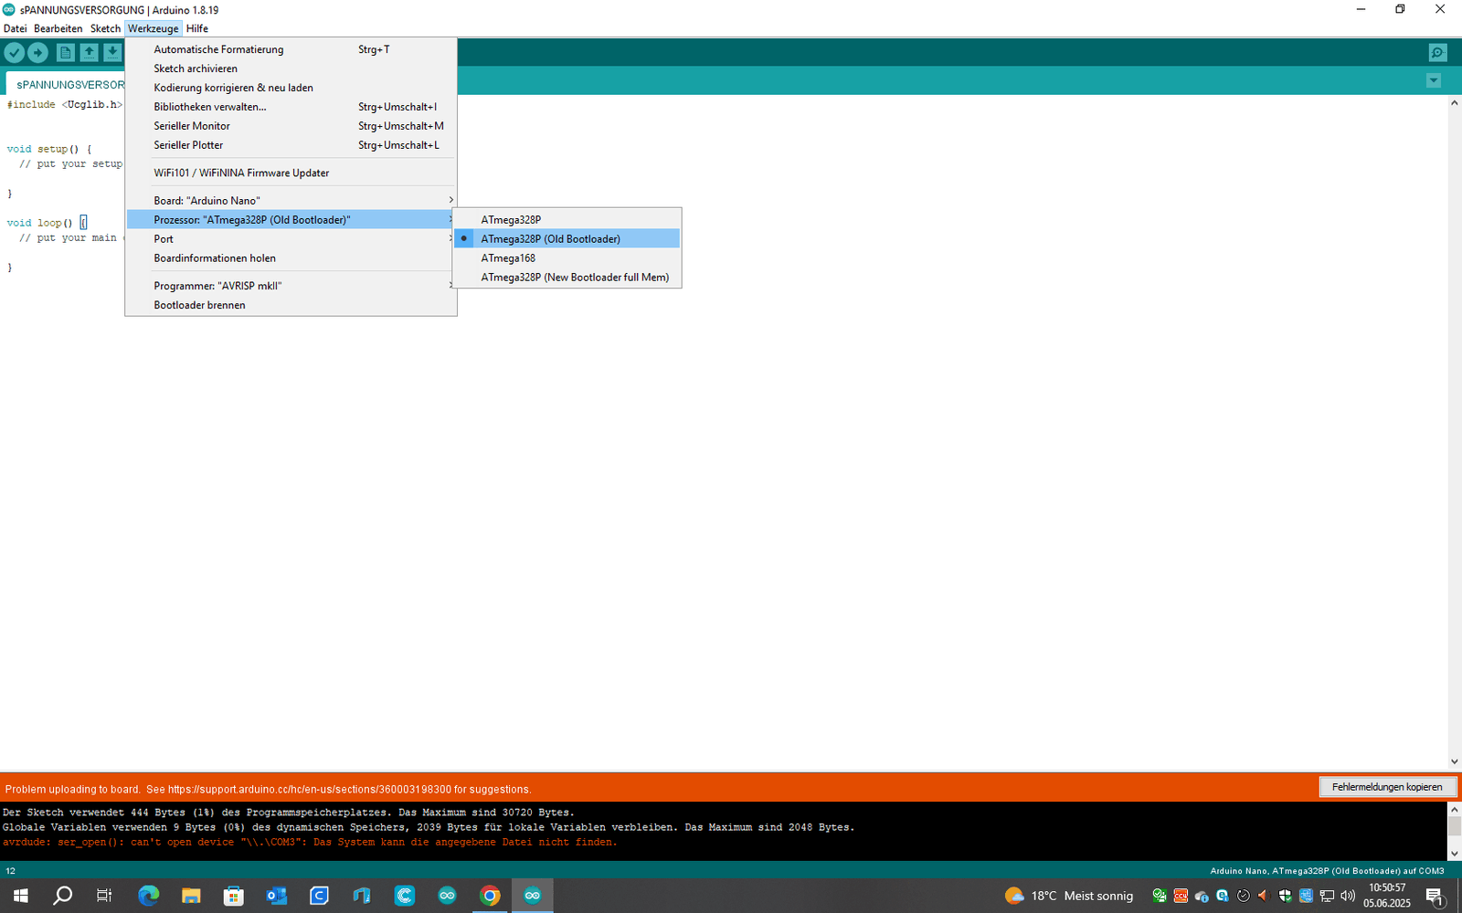Select ATmega328P (Old Bootloader) processor option
Screen dimensions: 1462x913
(x=550, y=239)
